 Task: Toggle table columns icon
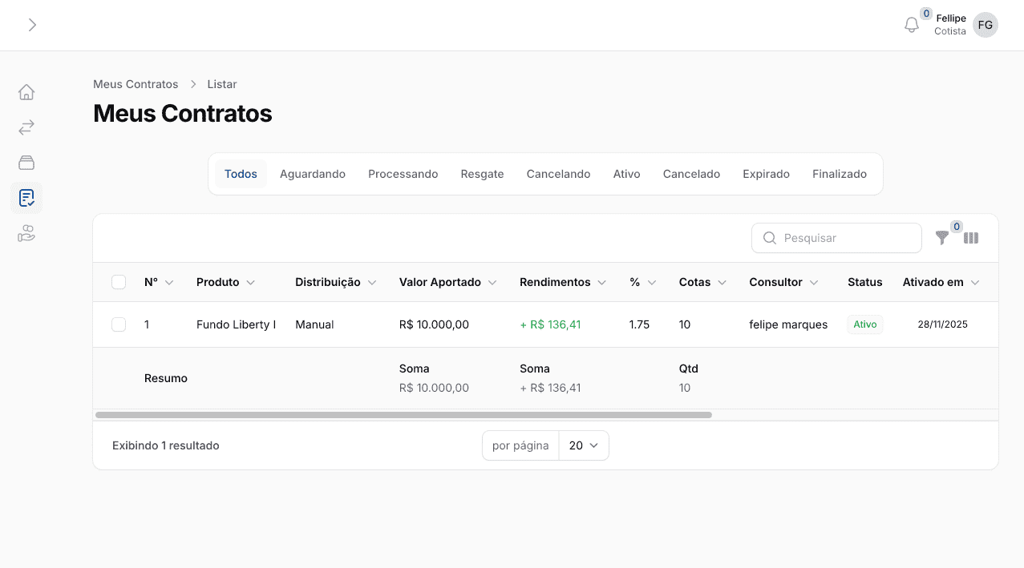tap(971, 238)
